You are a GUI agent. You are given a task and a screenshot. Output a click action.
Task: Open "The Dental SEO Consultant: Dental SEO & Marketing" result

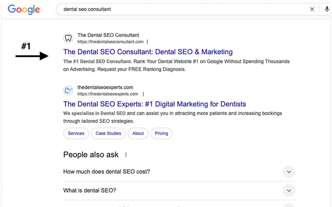click(148, 52)
